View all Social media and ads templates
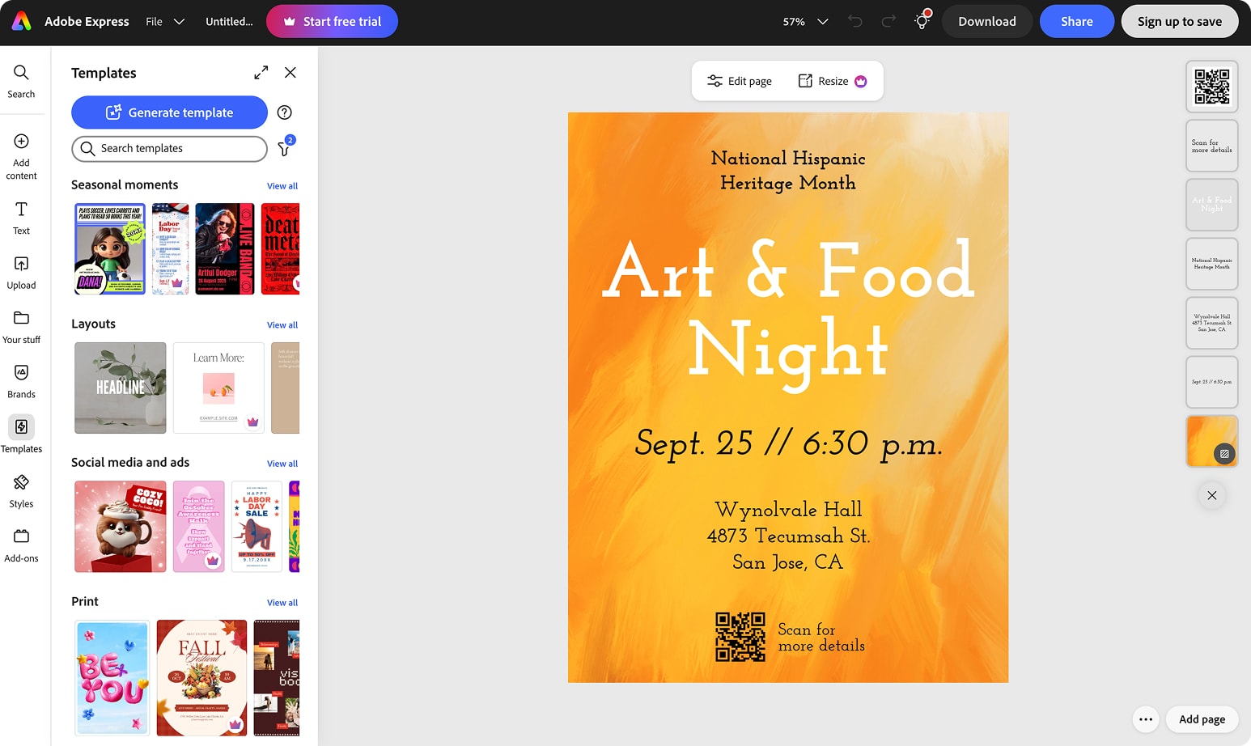Image resolution: width=1251 pixels, height=746 pixels. (x=282, y=464)
